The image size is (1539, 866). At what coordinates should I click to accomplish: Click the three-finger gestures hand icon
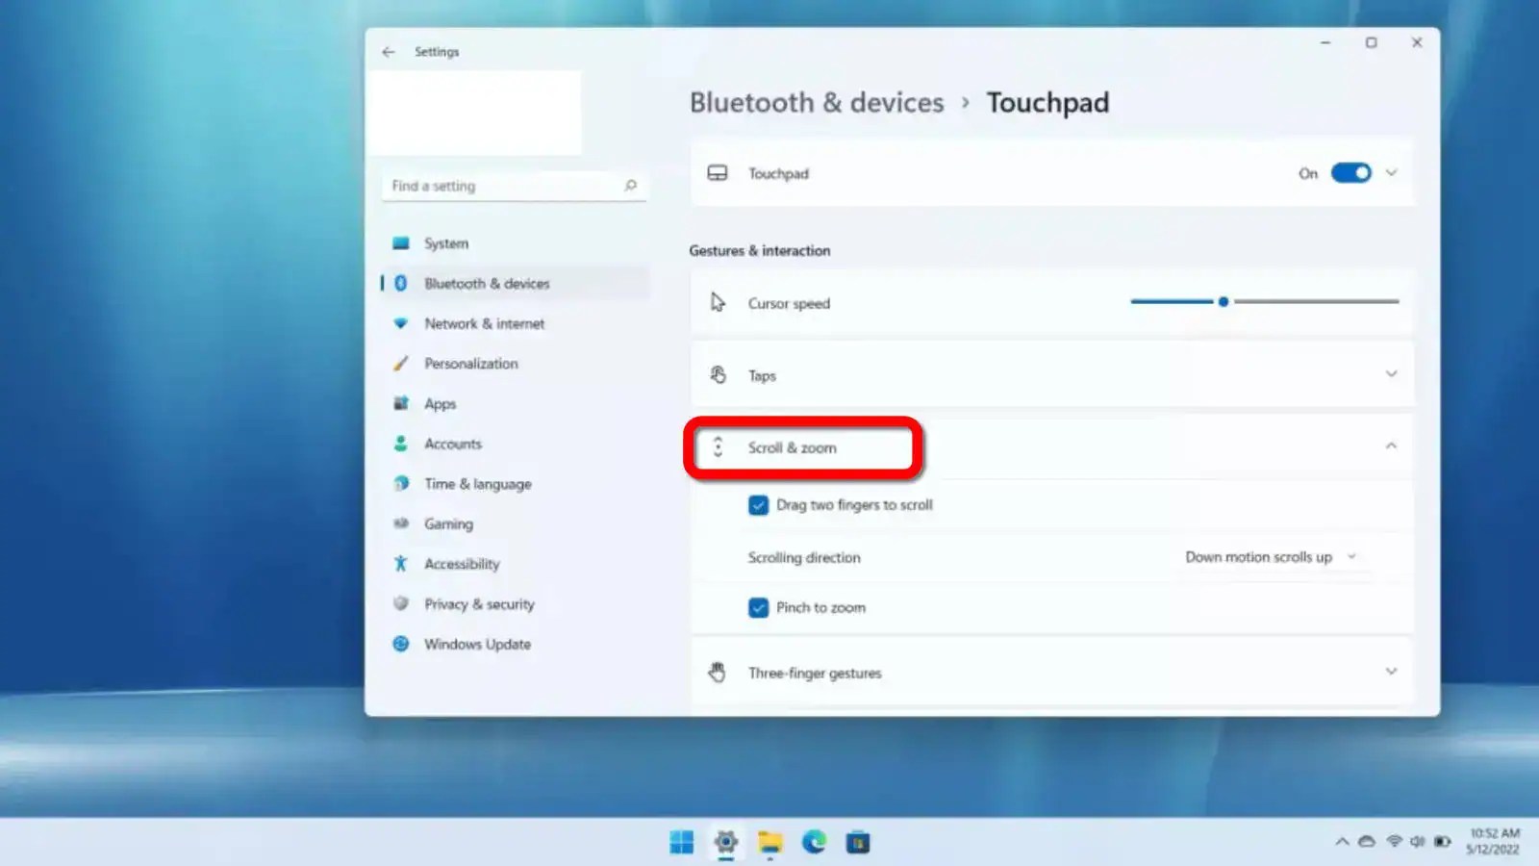pyautogui.click(x=717, y=672)
